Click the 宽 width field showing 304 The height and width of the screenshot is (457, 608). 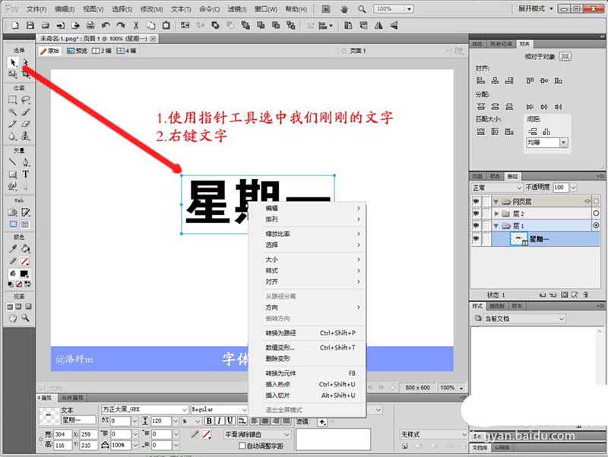click(62, 434)
